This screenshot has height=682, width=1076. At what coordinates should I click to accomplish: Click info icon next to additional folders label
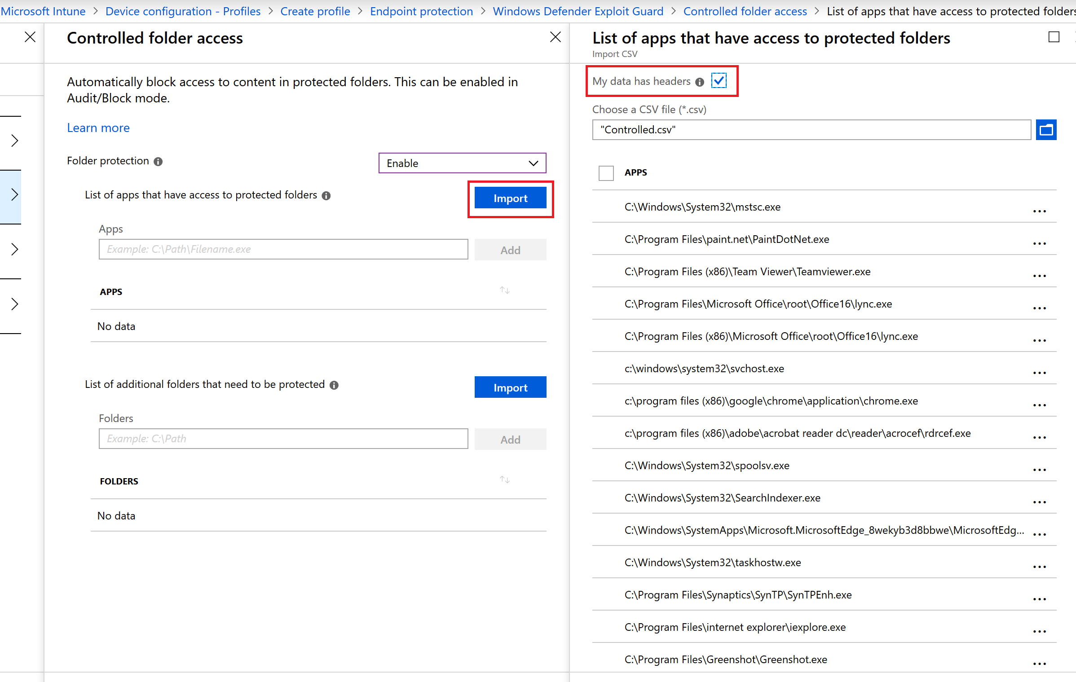(x=334, y=385)
